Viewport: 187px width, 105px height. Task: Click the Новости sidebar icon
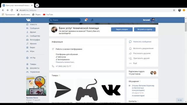27,24
